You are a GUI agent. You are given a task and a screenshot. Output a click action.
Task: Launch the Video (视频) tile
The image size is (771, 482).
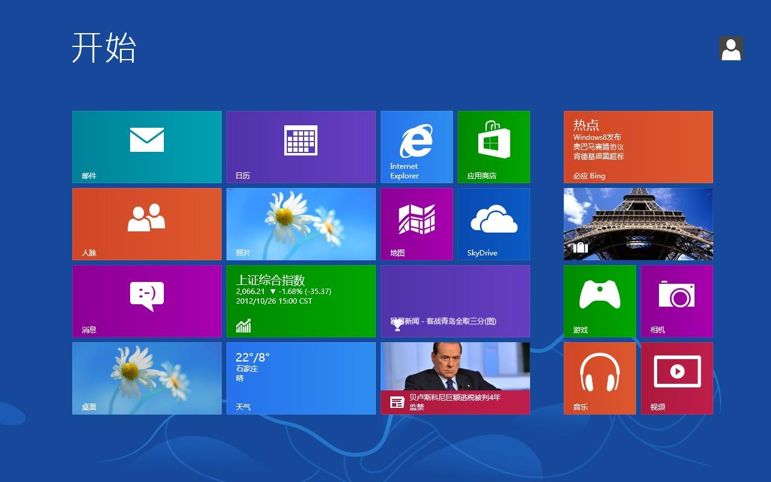point(676,378)
